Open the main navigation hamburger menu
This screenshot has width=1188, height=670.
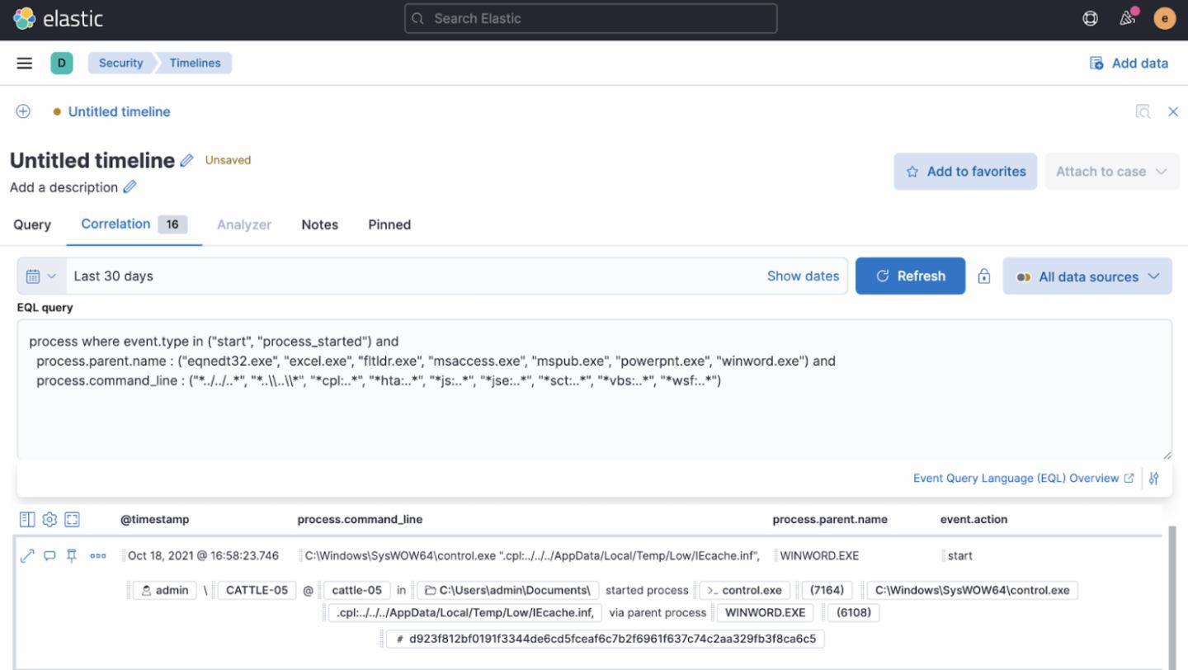click(x=24, y=63)
